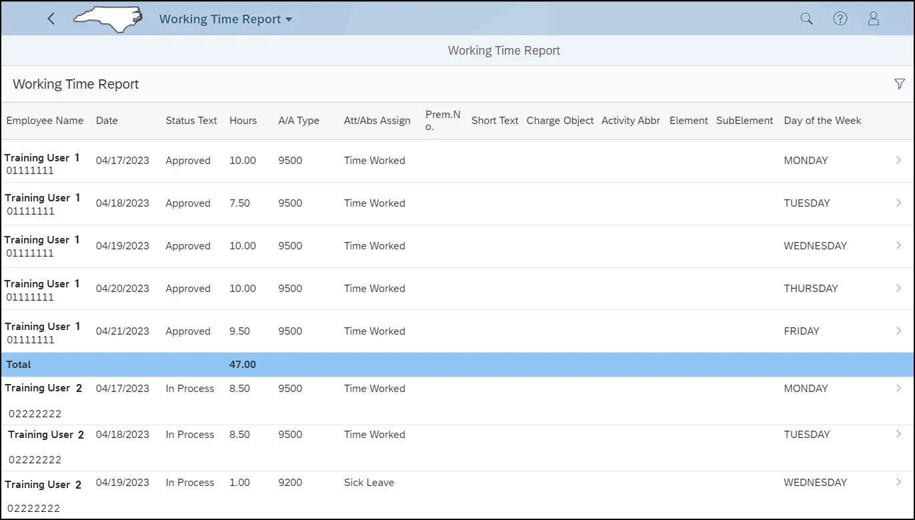Click the North Carolina state logo

click(x=107, y=19)
